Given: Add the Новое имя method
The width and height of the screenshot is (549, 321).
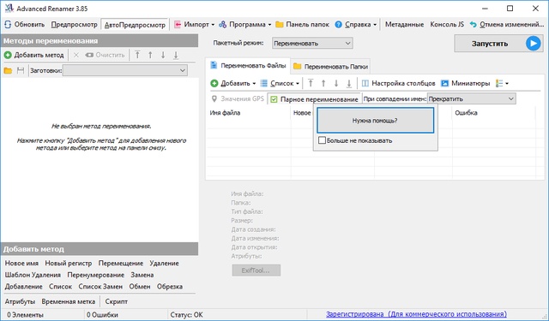Looking at the screenshot, I should coord(21,264).
